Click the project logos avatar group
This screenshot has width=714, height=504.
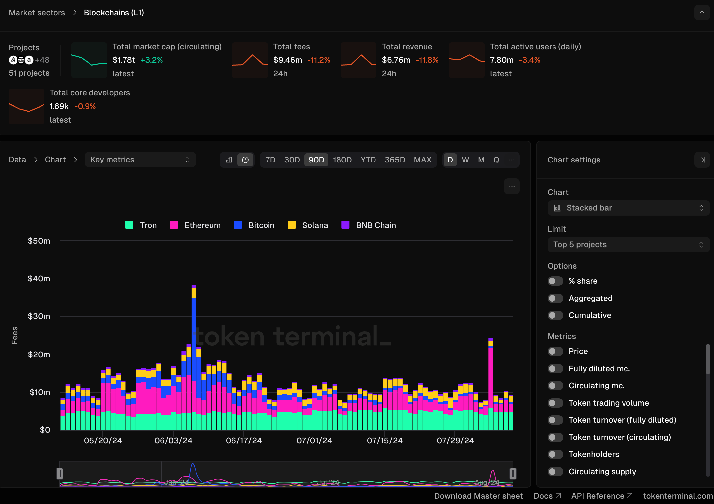pos(21,60)
